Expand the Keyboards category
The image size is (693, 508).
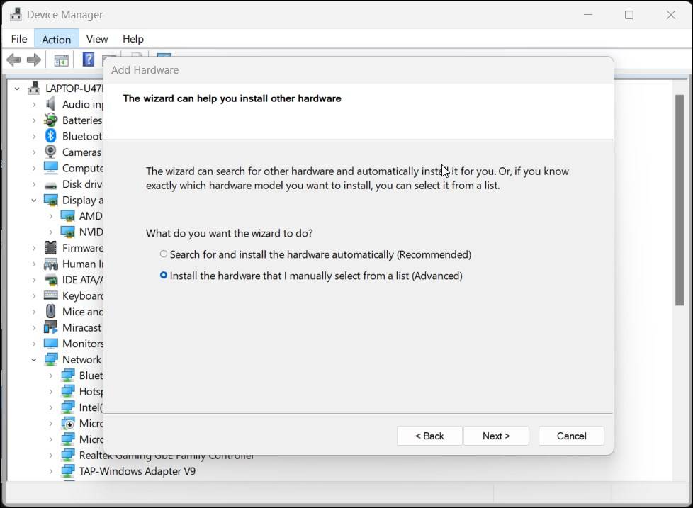[x=34, y=296]
